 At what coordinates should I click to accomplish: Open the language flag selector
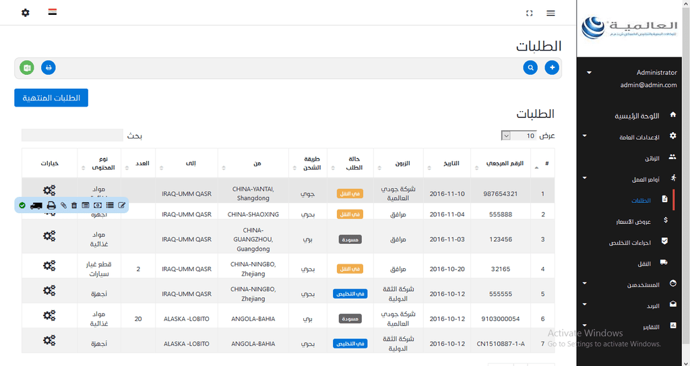click(52, 12)
